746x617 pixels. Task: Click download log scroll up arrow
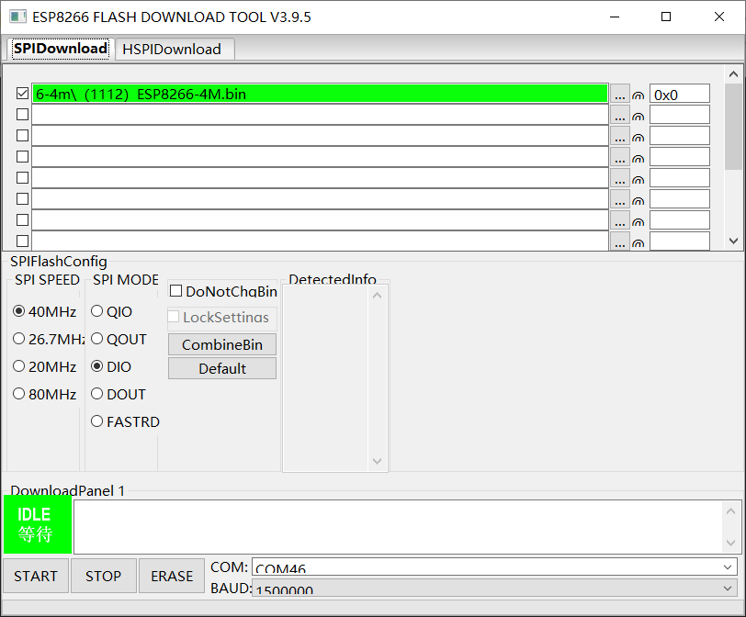click(x=730, y=511)
